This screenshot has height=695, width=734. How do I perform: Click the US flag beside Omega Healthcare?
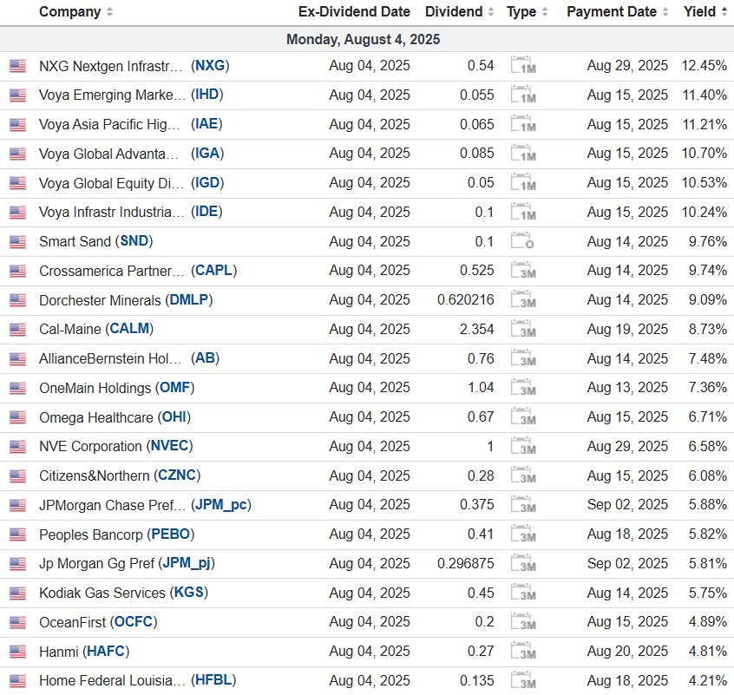click(x=17, y=417)
